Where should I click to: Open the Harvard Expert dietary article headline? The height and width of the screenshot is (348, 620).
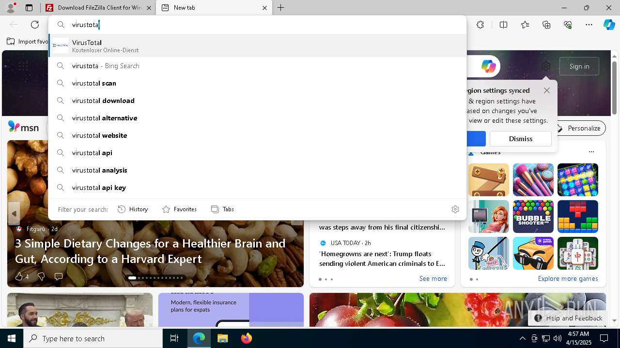coord(150,251)
